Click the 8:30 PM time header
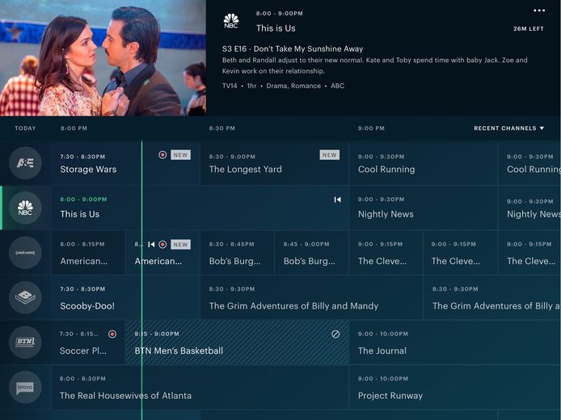The height and width of the screenshot is (420, 561). 222,128
